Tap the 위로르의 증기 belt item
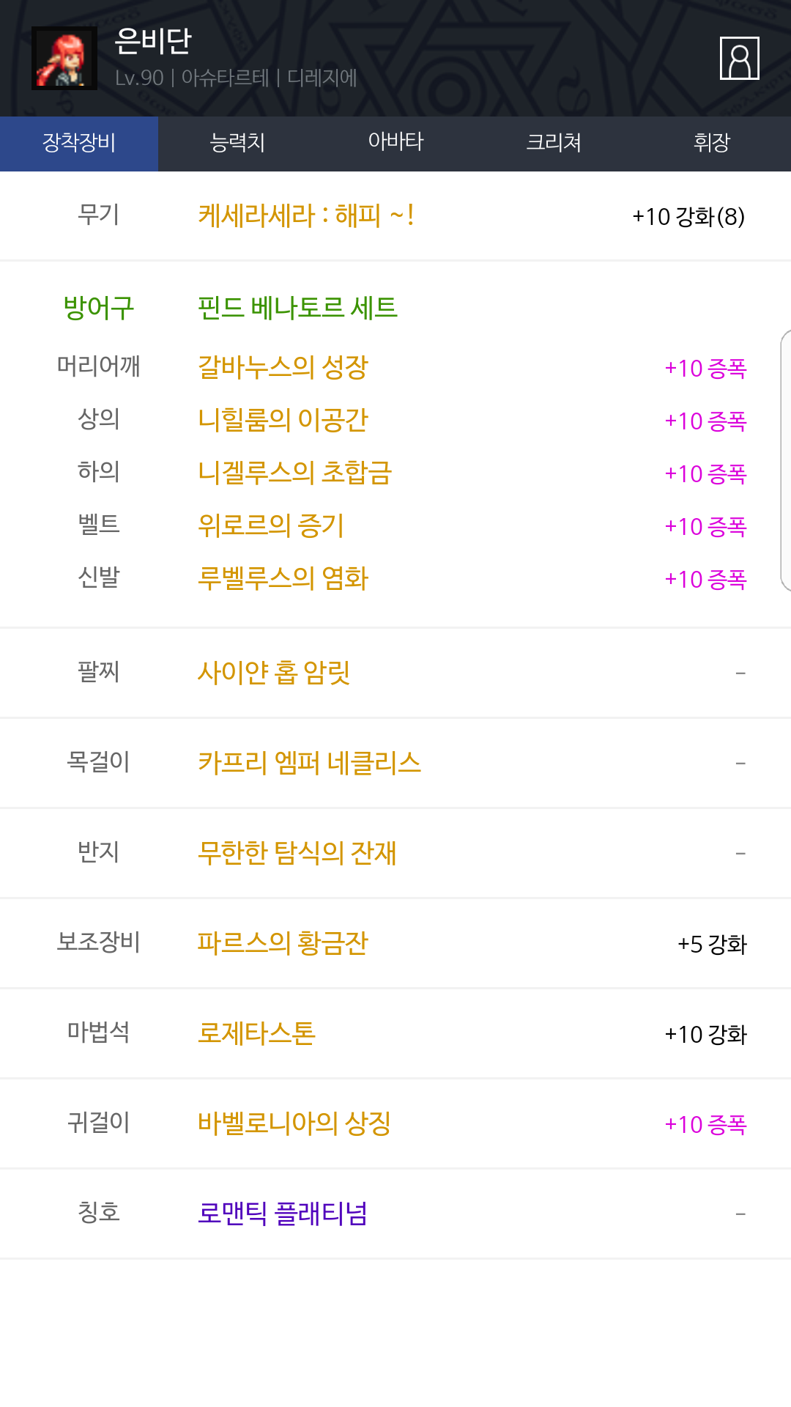 click(x=271, y=526)
